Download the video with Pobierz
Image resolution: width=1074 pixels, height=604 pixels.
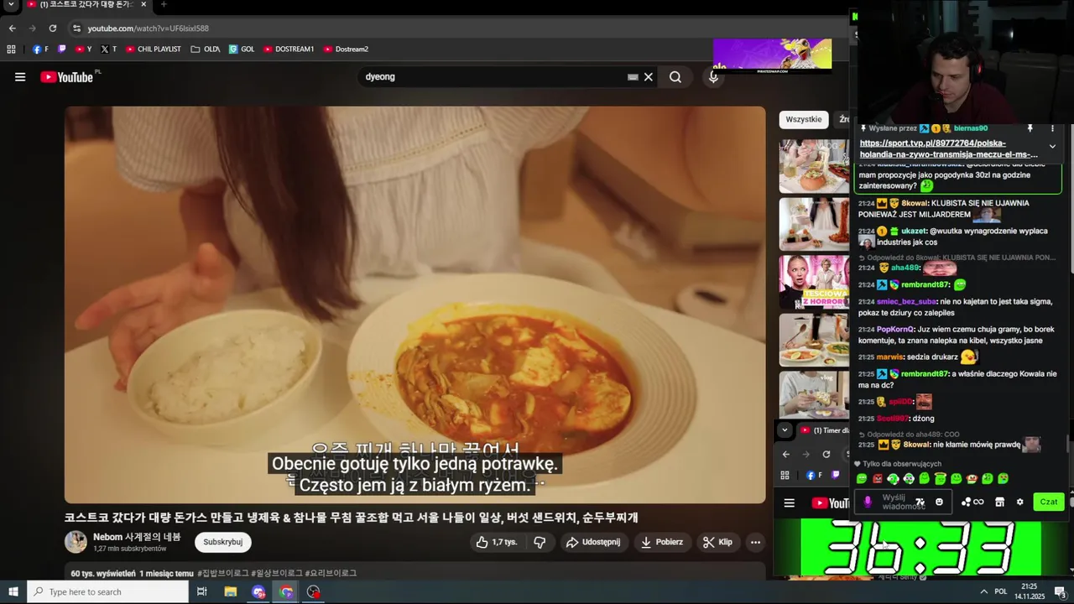(x=661, y=542)
